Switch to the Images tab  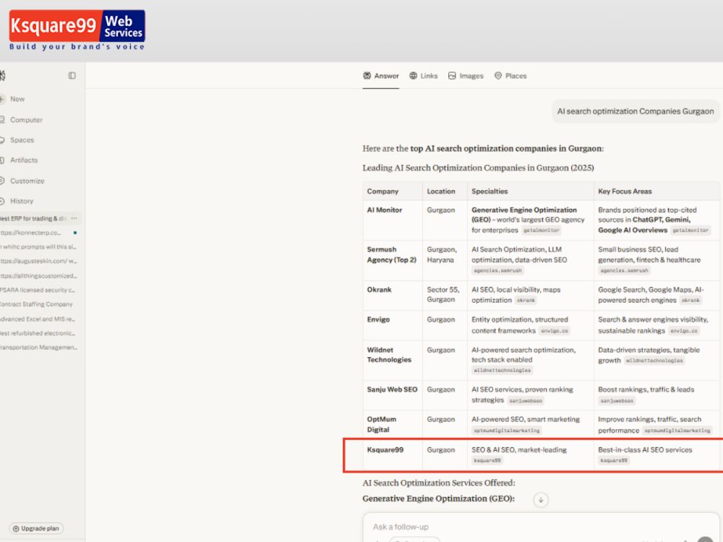[466, 76]
